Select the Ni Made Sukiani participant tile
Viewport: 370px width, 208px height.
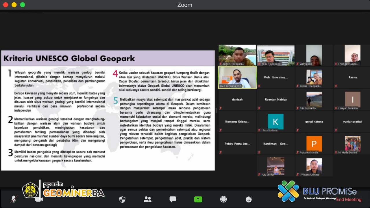point(352,144)
